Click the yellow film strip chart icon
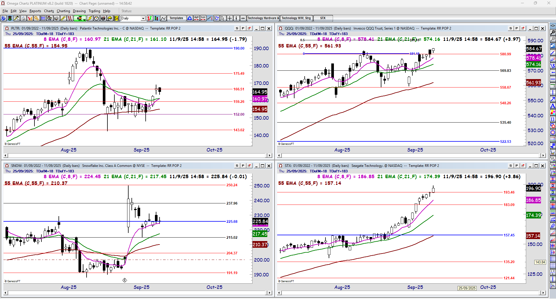 [x=116, y=18]
